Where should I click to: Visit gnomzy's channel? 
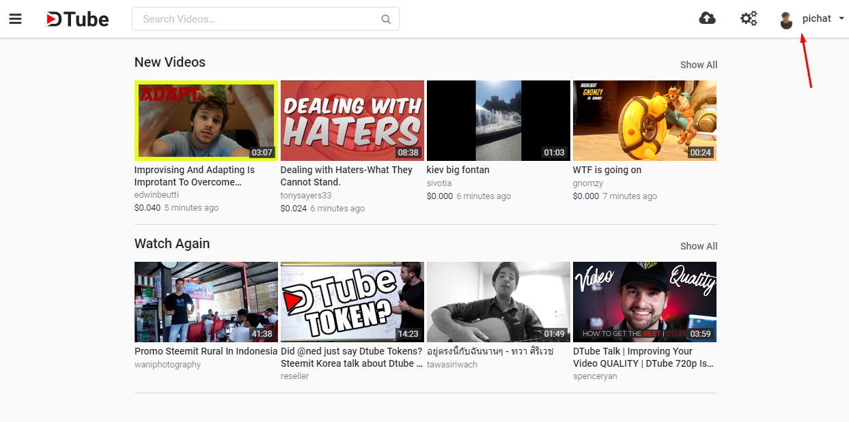point(589,183)
